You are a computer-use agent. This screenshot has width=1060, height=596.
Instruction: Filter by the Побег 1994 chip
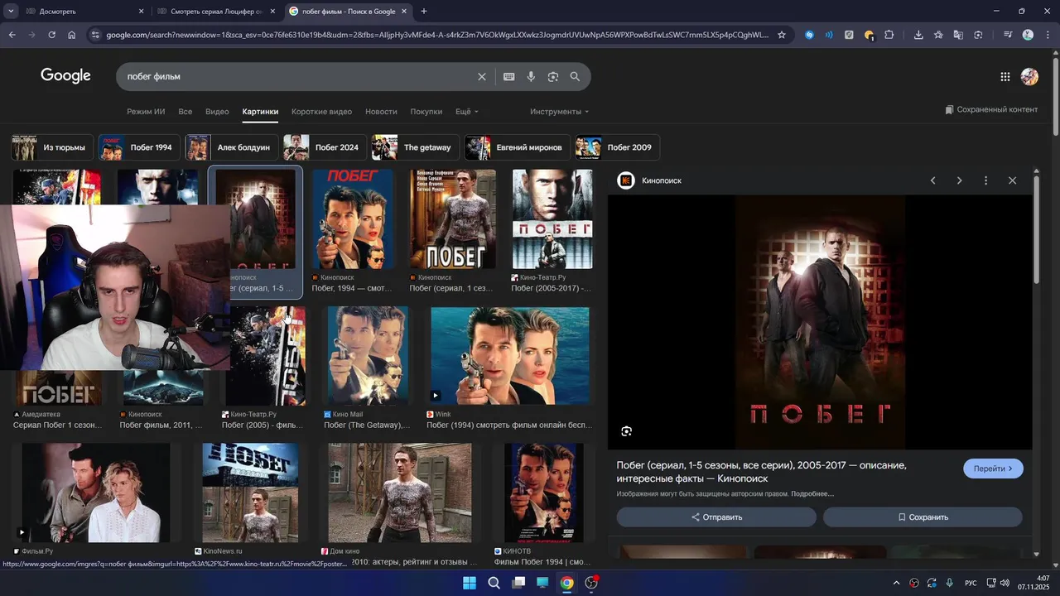[139, 147]
